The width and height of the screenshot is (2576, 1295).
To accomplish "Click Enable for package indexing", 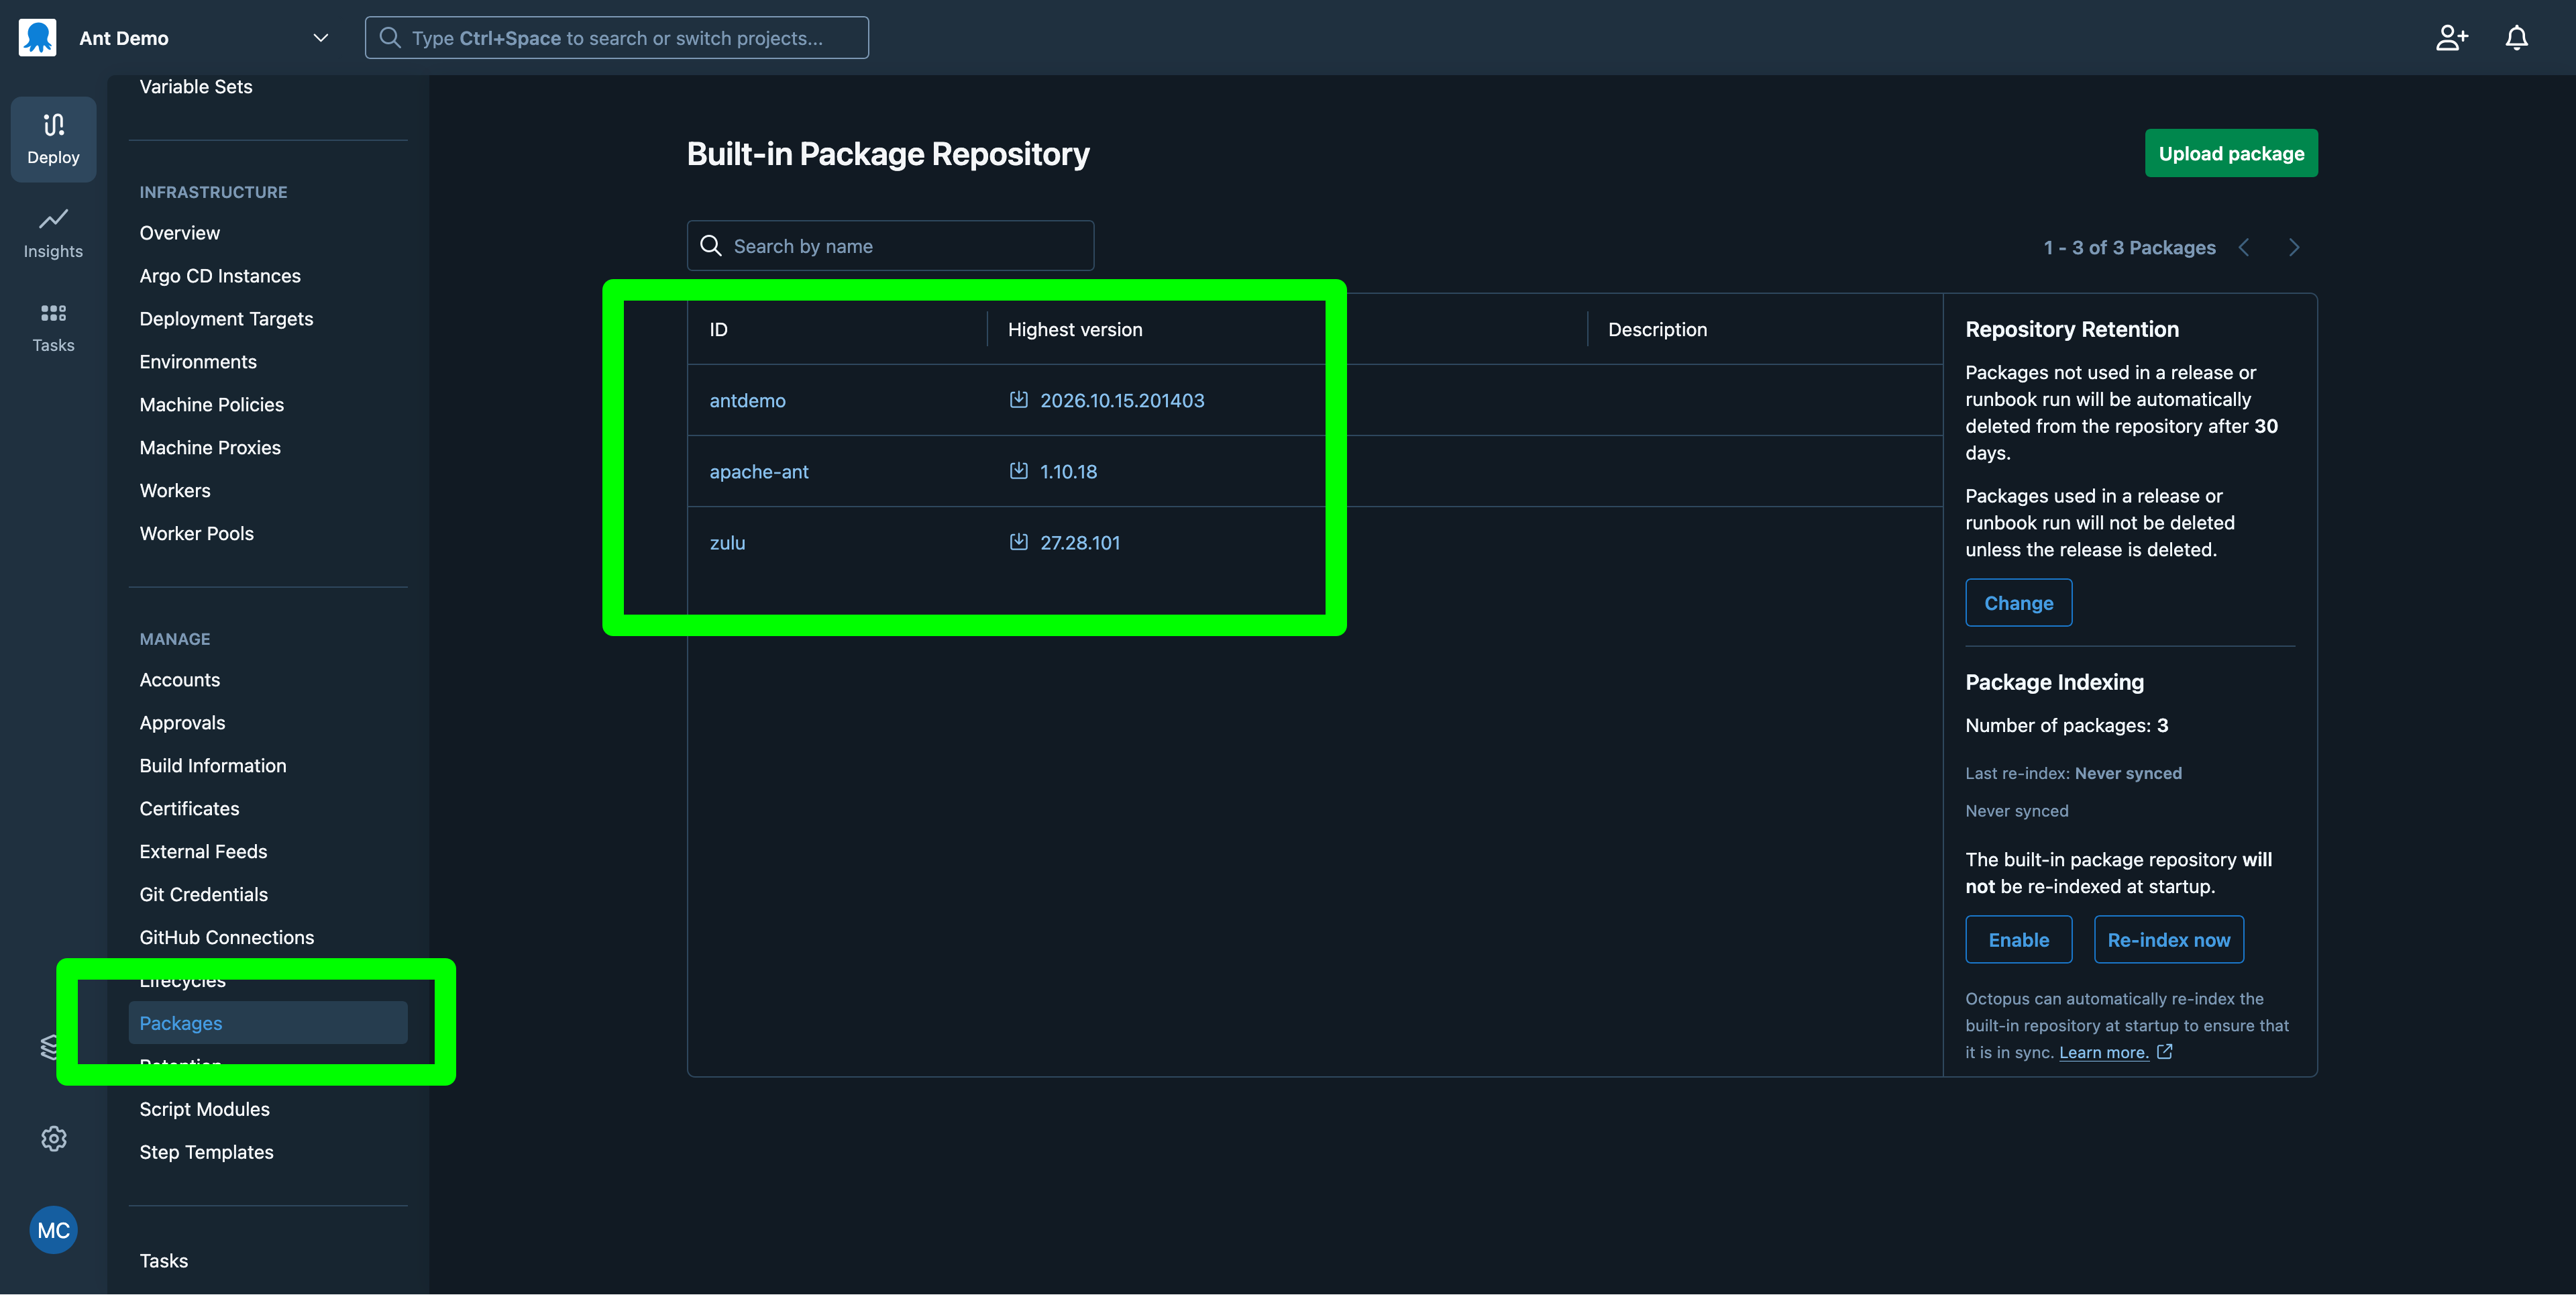I will [2018, 940].
